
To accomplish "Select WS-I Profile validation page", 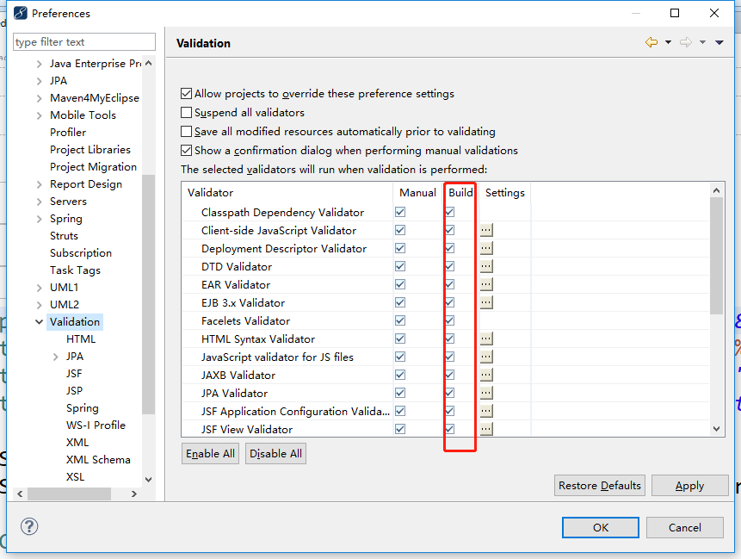I will pyautogui.click(x=96, y=425).
